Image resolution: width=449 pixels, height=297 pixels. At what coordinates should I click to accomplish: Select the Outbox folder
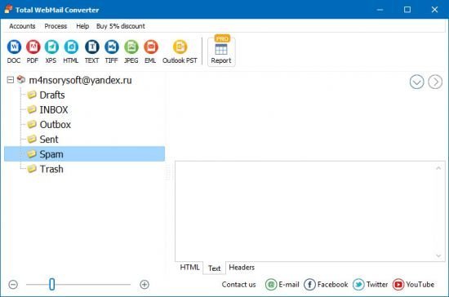[x=56, y=125]
